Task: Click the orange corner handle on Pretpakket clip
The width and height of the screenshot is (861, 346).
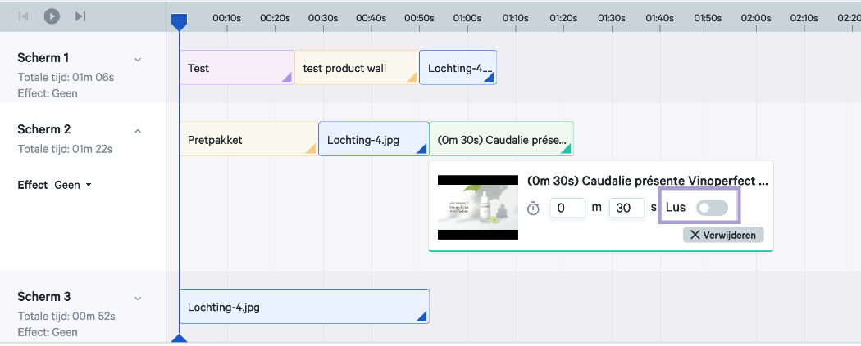Action: click(x=311, y=149)
